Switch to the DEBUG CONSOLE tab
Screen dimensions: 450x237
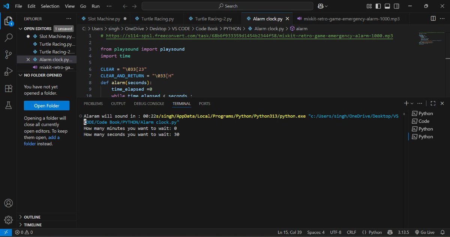click(x=149, y=103)
